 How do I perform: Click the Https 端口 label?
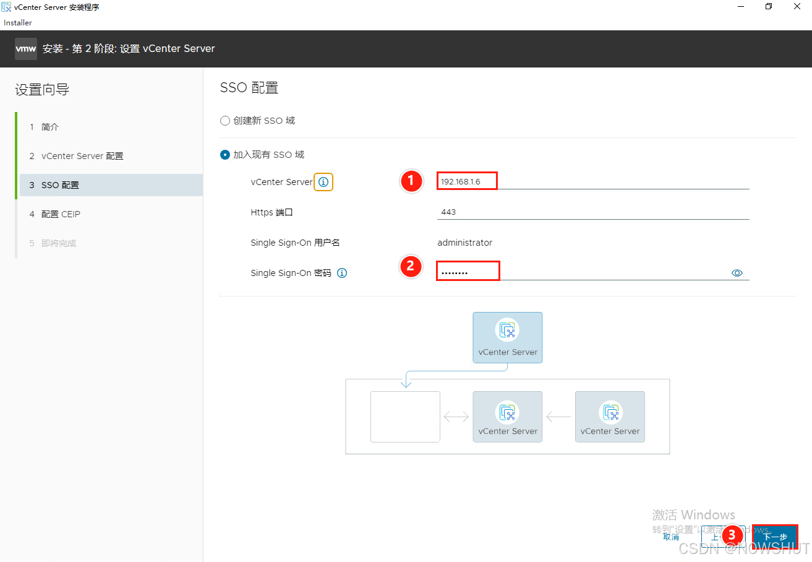point(271,212)
